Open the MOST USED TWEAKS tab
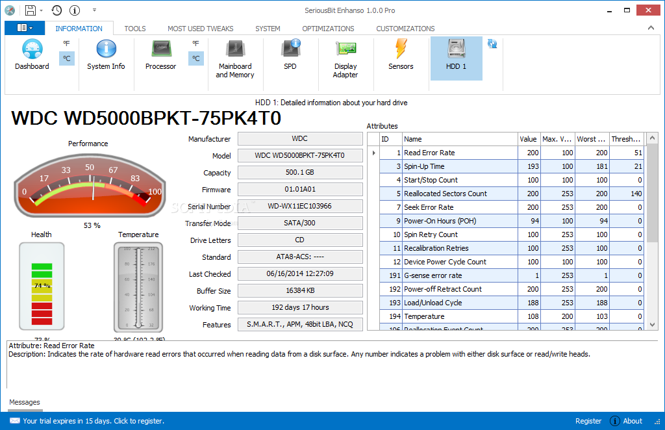 (200, 29)
